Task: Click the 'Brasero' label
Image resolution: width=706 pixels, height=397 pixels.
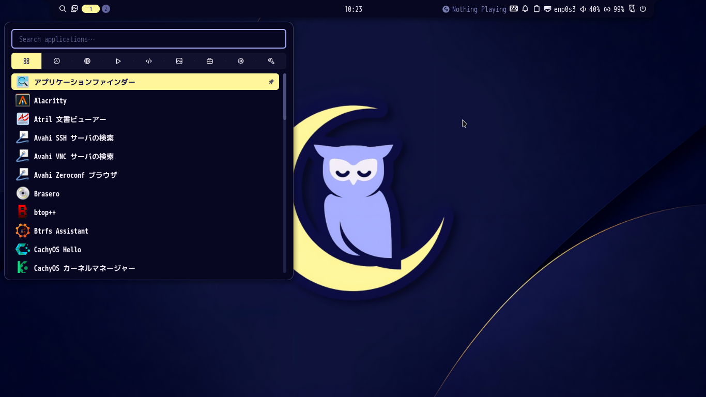Action: (x=47, y=194)
